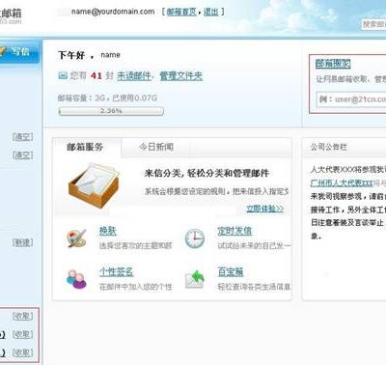Click the mailbox capacity progress bar

111,111
